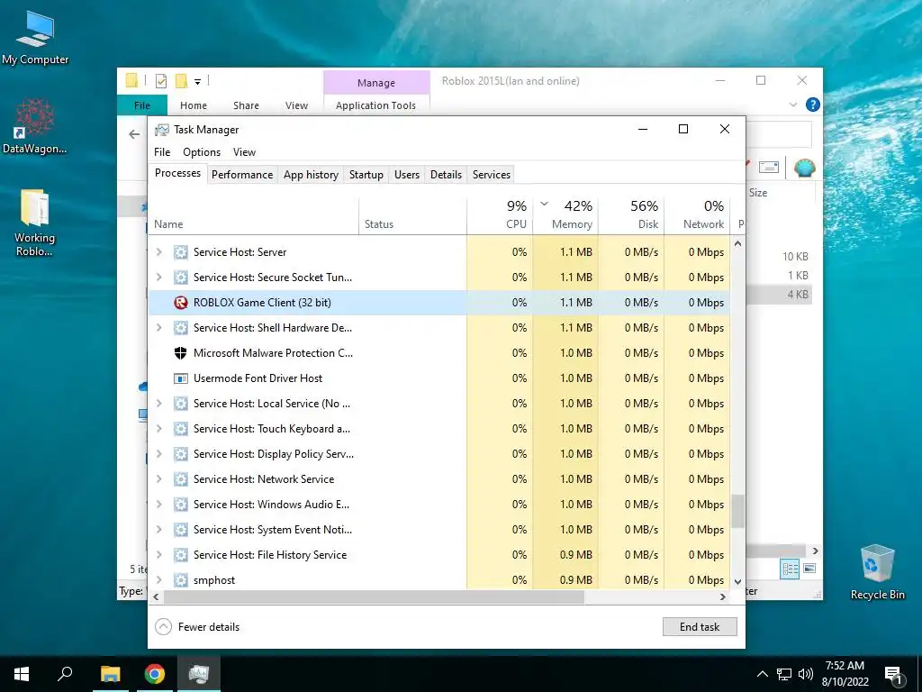Click the properties checkmark icon in Explorer title bar

click(x=161, y=81)
